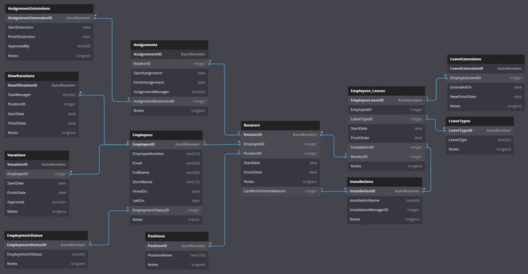The width and height of the screenshot is (528, 274).
Task: Select EmployeeID field in Rotators table
Action: 280,144
